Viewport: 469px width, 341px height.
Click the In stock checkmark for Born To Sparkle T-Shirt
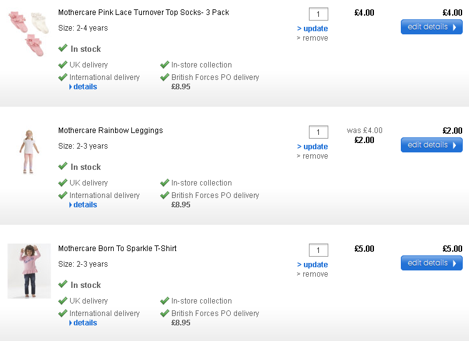tap(63, 284)
